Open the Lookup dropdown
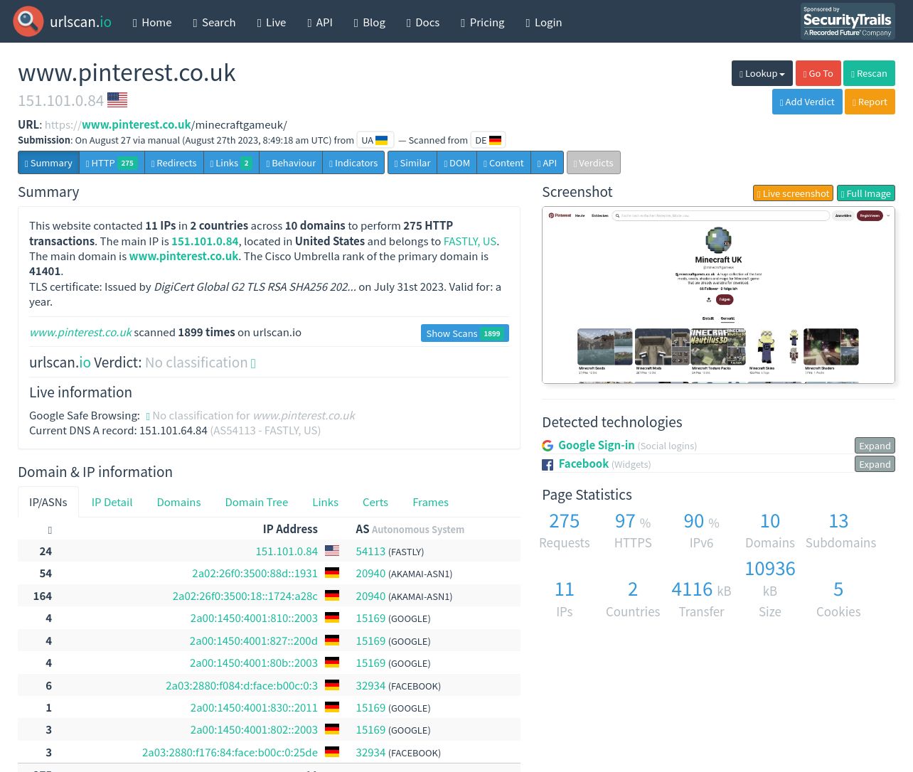The width and height of the screenshot is (913, 772). (762, 73)
